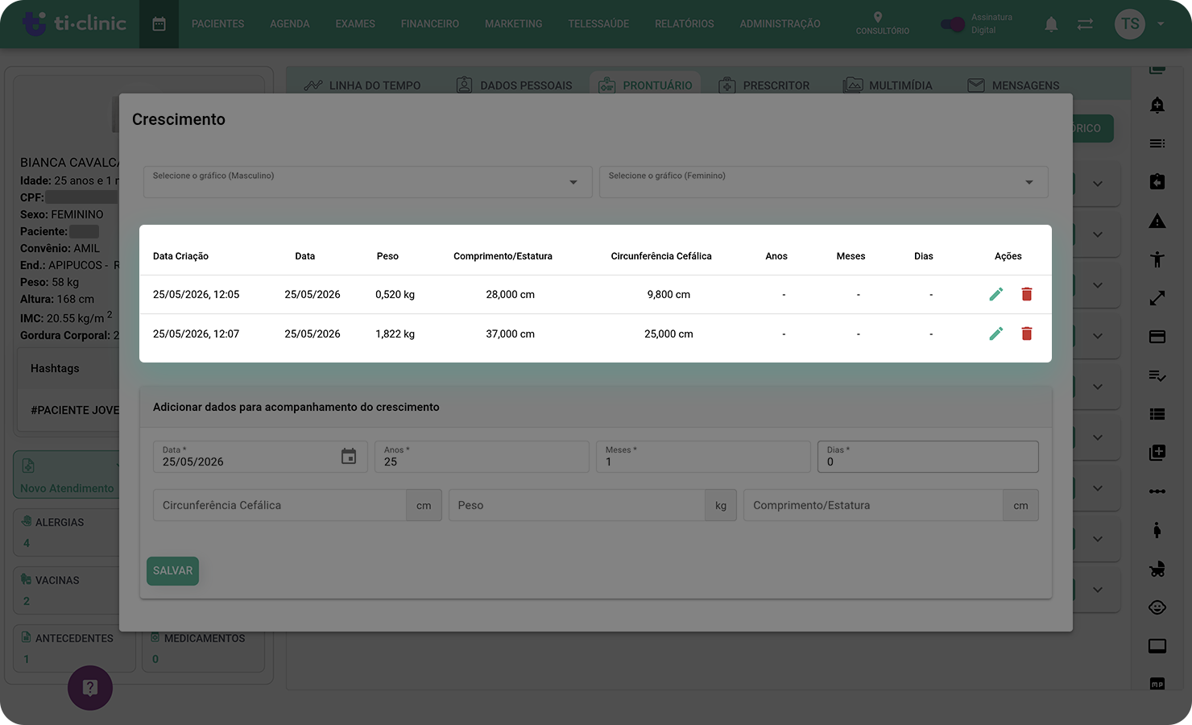The height and width of the screenshot is (725, 1192).
Task: Open the warning triangle icon in right sidebar
Action: [1157, 221]
